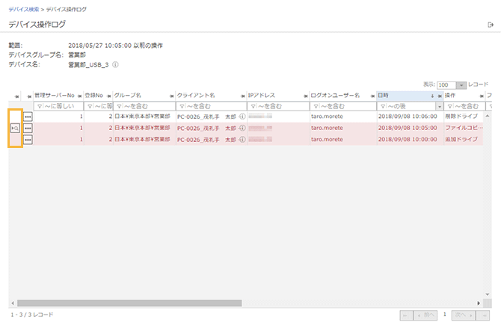Click info icon beside third row's client name

click(x=242, y=139)
